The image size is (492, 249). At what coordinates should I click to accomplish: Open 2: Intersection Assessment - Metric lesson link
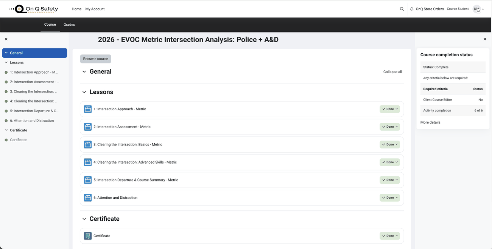(122, 127)
